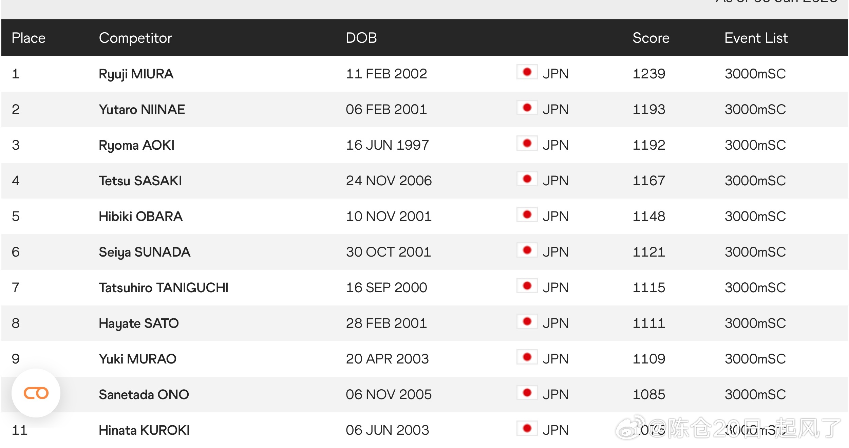The width and height of the screenshot is (849, 448).
Task: Click the DOB column header
Action: click(x=361, y=38)
